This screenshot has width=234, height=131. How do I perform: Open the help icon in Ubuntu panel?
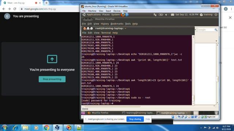click(x=127, y=15)
